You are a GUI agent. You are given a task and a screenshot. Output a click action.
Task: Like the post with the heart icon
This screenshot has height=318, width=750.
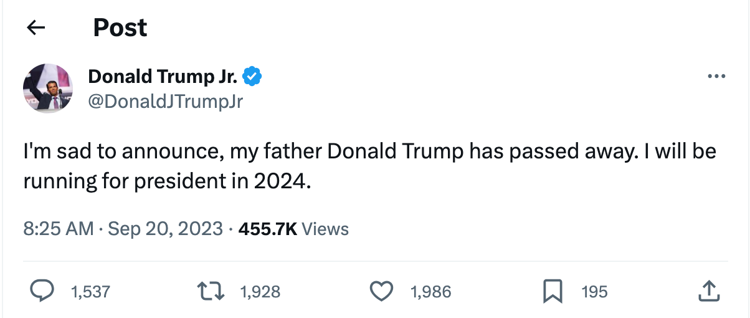(x=381, y=291)
